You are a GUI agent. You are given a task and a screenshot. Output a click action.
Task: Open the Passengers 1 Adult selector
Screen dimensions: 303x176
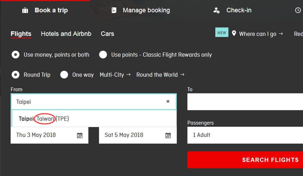tap(245, 135)
